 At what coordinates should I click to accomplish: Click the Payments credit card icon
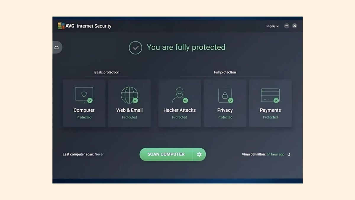click(270, 95)
